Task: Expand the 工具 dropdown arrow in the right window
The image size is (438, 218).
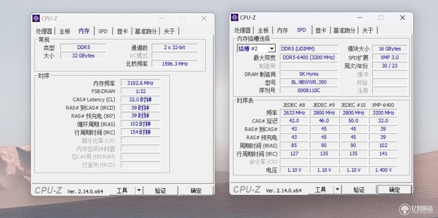Action: coord(338,190)
